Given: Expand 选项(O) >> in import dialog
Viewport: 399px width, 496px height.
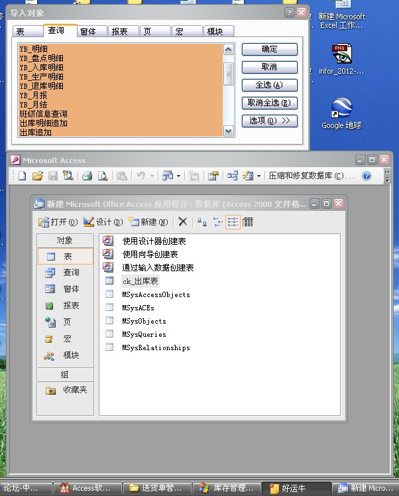Looking at the screenshot, I should point(269,121).
